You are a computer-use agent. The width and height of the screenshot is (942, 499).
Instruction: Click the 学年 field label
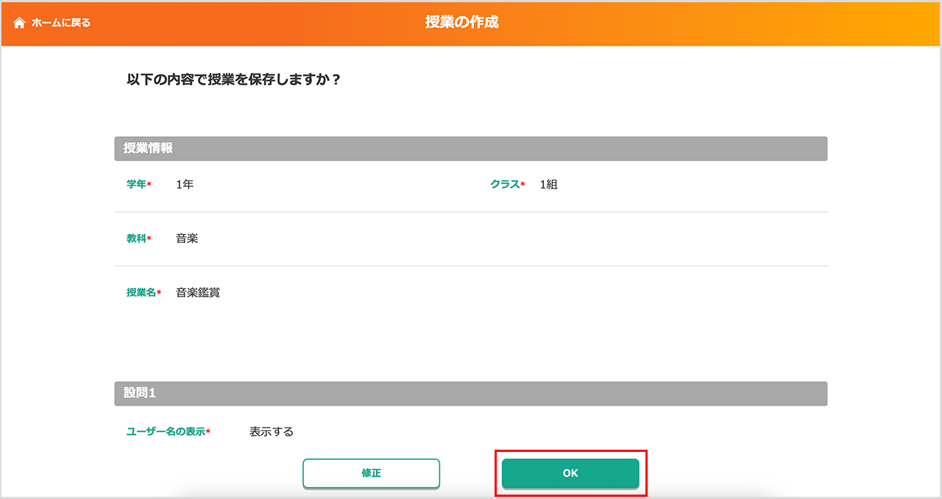[x=136, y=185]
